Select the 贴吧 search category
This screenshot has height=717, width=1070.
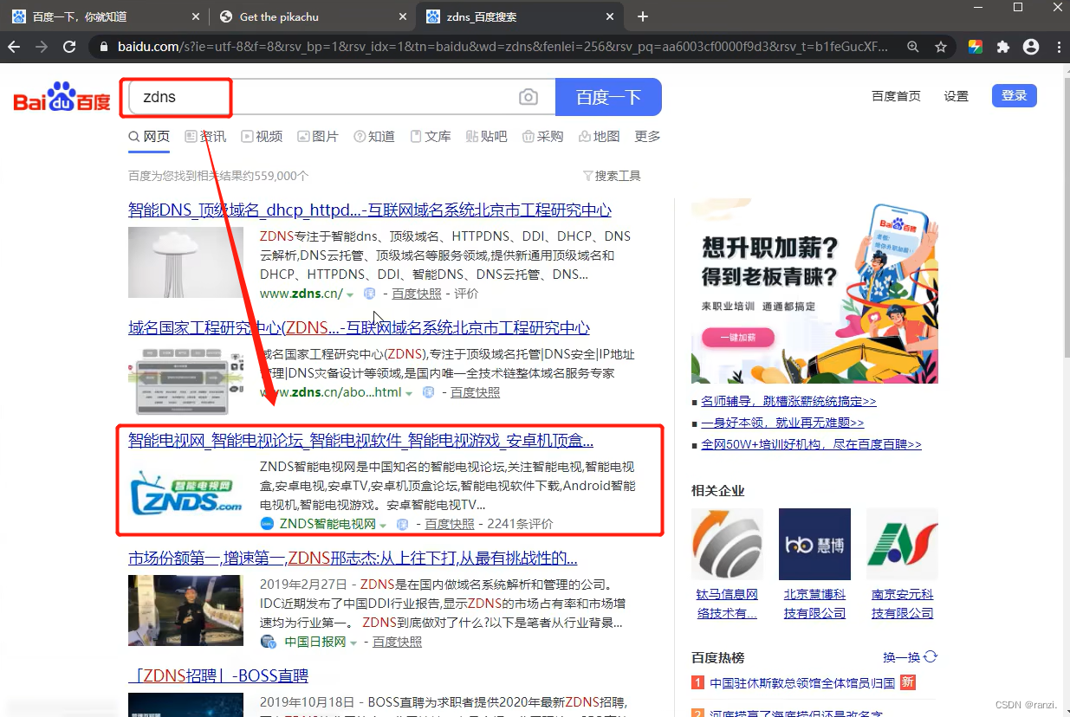pyautogui.click(x=487, y=136)
